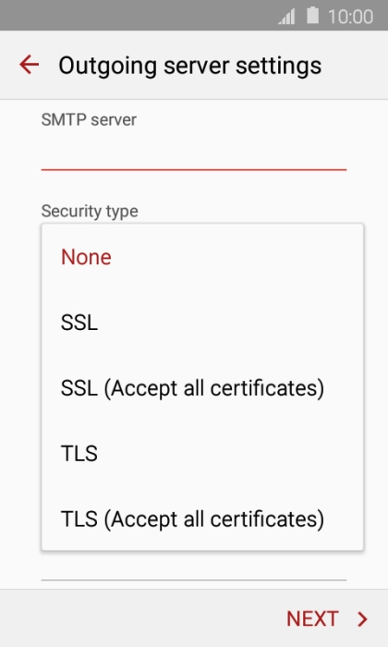This screenshot has height=647, width=388.
Task: Choose the SSL security option
Action: 202,323
